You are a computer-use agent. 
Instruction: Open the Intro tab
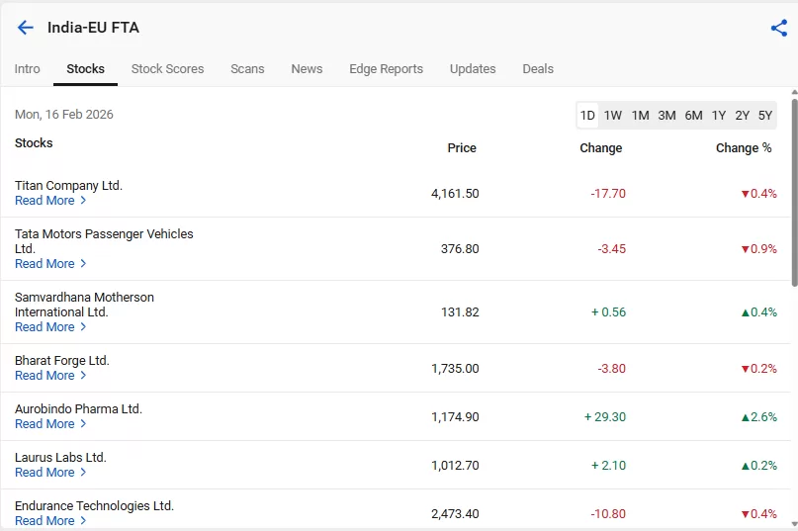click(27, 69)
